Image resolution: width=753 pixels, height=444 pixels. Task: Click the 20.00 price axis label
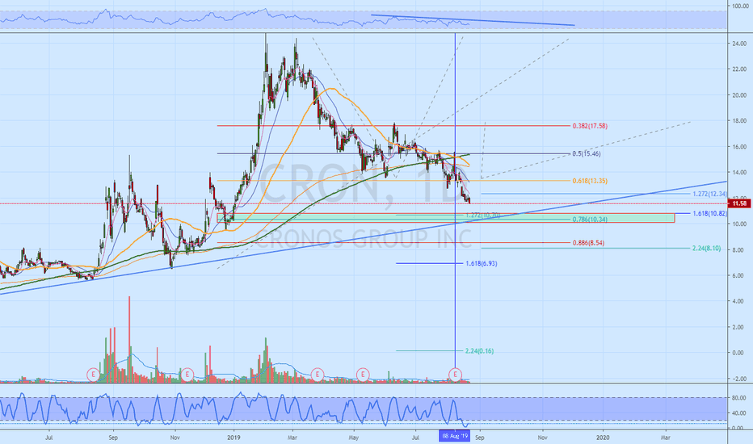click(x=739, y=95)
